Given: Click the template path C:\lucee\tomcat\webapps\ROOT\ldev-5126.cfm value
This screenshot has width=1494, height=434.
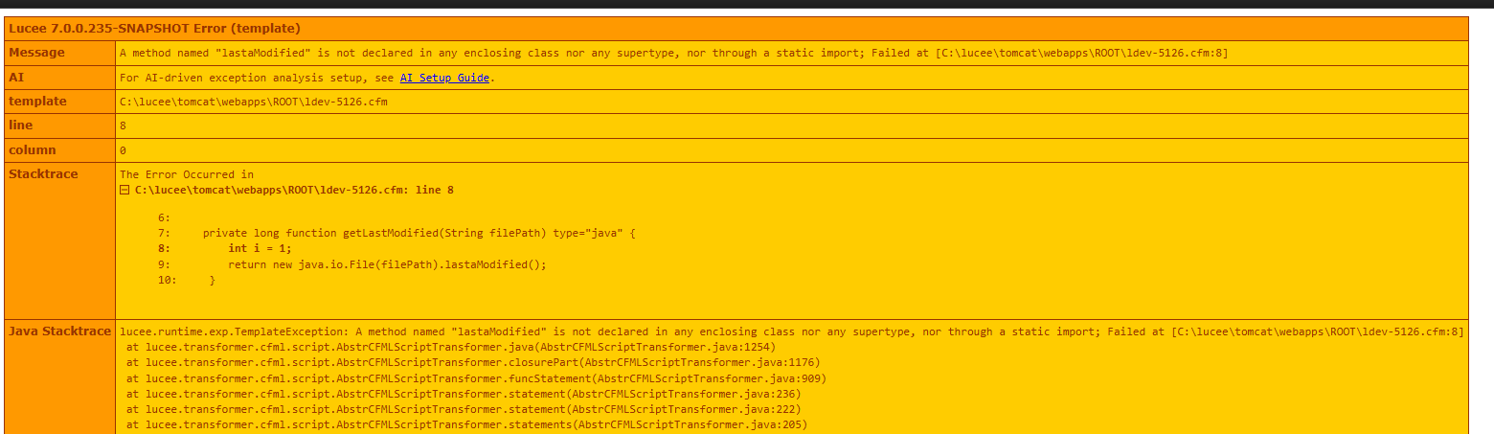Looking at the screenshot, I should pyautogui.click(x=254, y=102).
